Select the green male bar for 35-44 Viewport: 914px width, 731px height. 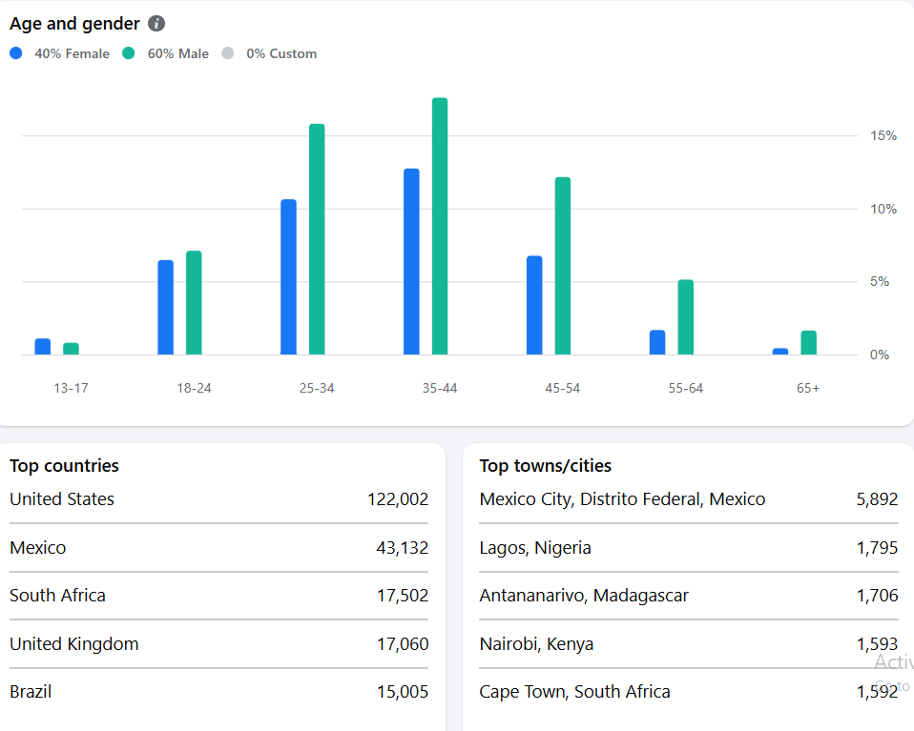(440, 227)
